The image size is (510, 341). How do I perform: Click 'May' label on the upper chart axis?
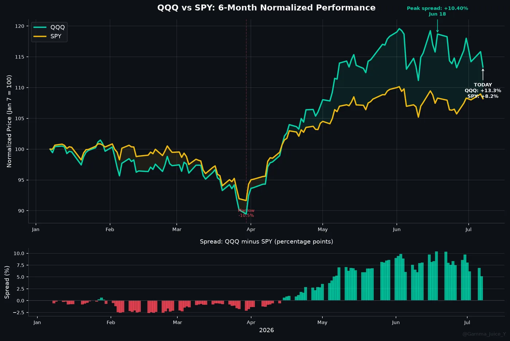pos(323,229)
